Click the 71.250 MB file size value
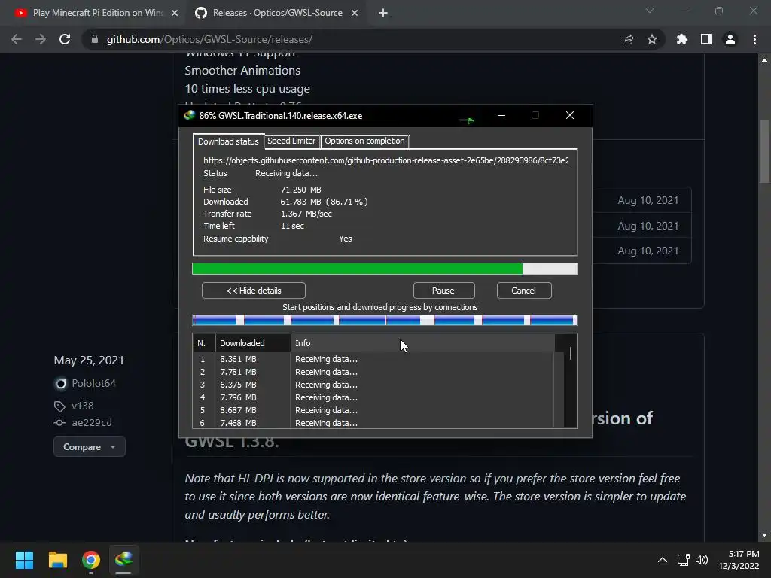 click(x=300, y=190)
